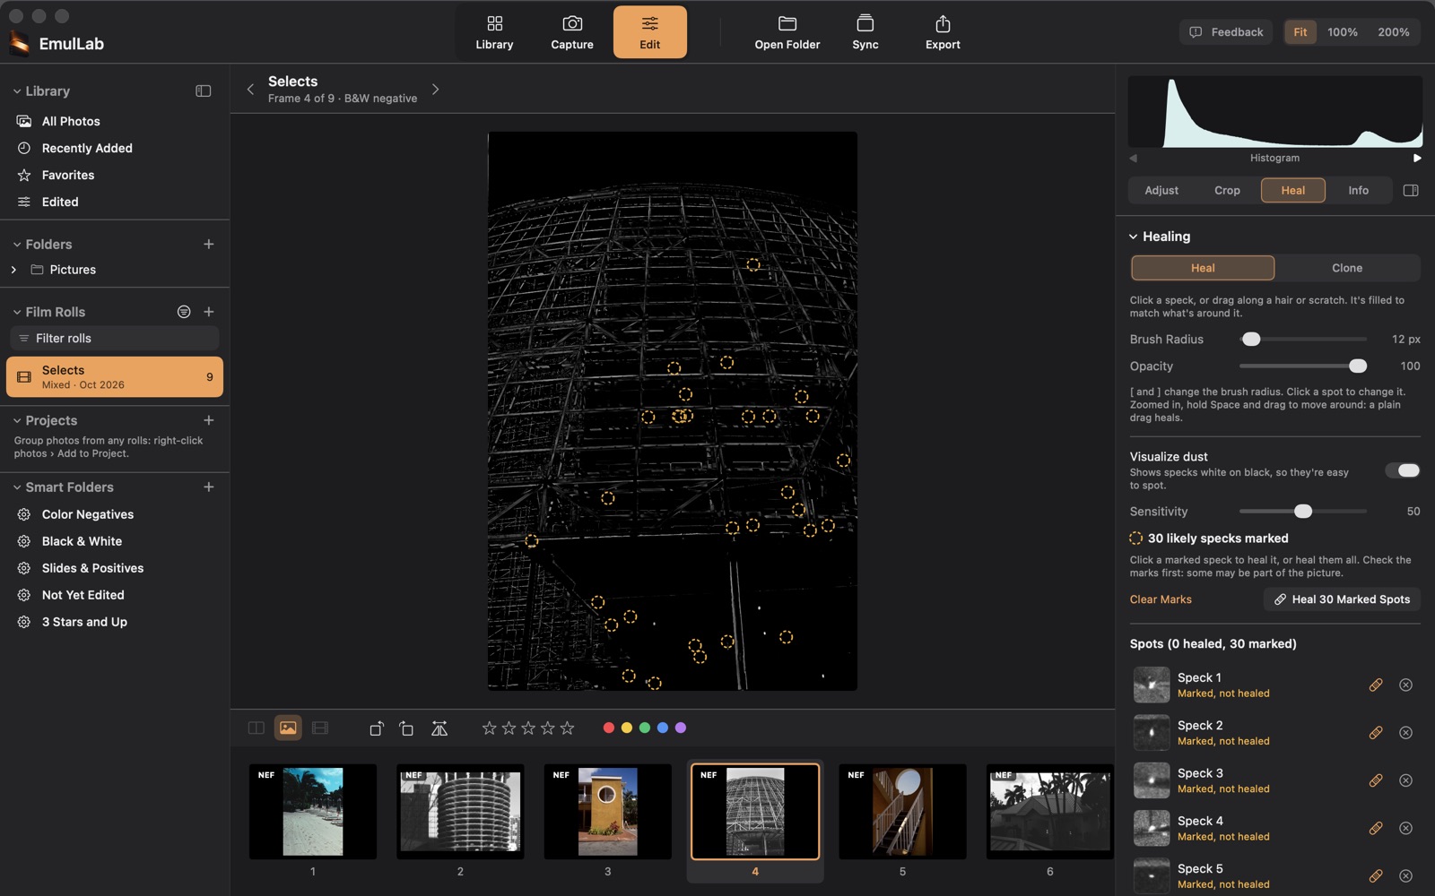
Task: Collapse the Smart Folders section
Action: 17,487
